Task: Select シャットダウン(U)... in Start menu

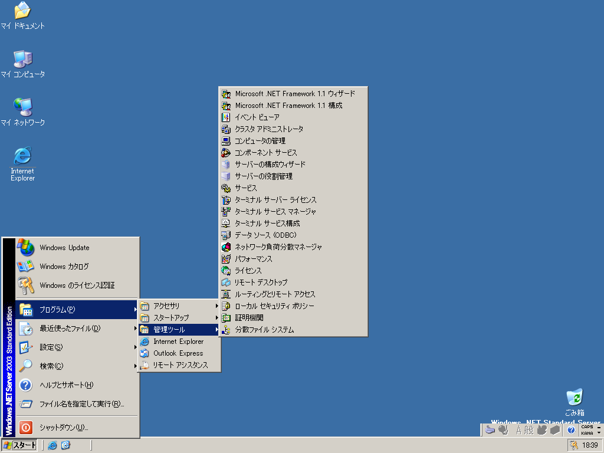Action: [x=77, y=427]
